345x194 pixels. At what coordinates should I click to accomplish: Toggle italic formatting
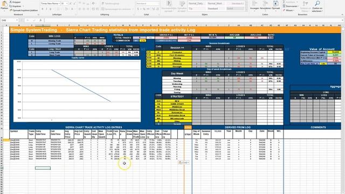click(46, 9)
